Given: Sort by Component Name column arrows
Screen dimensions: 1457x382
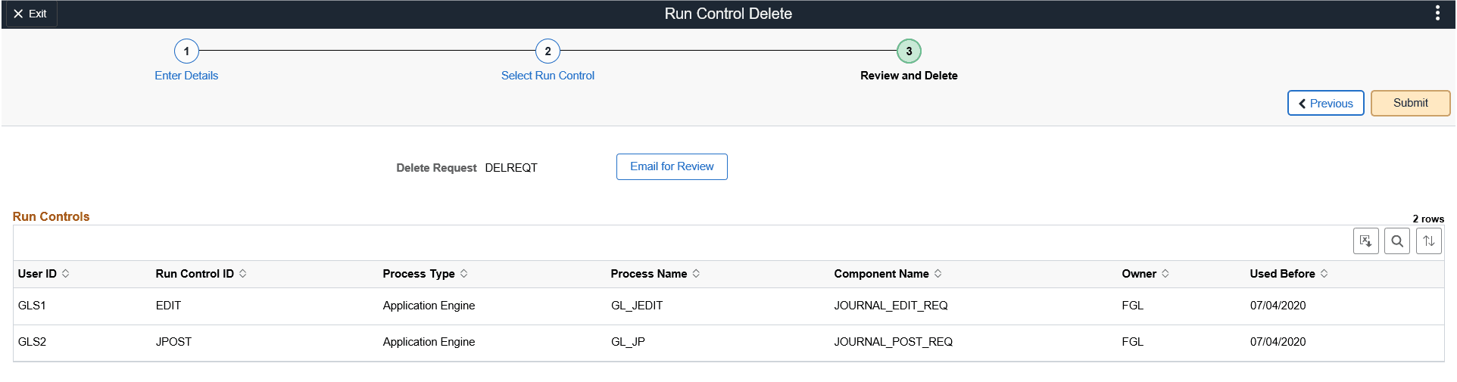Looking at the screenshot, I should [x=938, y=274].
